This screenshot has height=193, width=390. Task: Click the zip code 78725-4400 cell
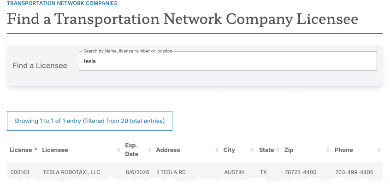pos(300,172)
